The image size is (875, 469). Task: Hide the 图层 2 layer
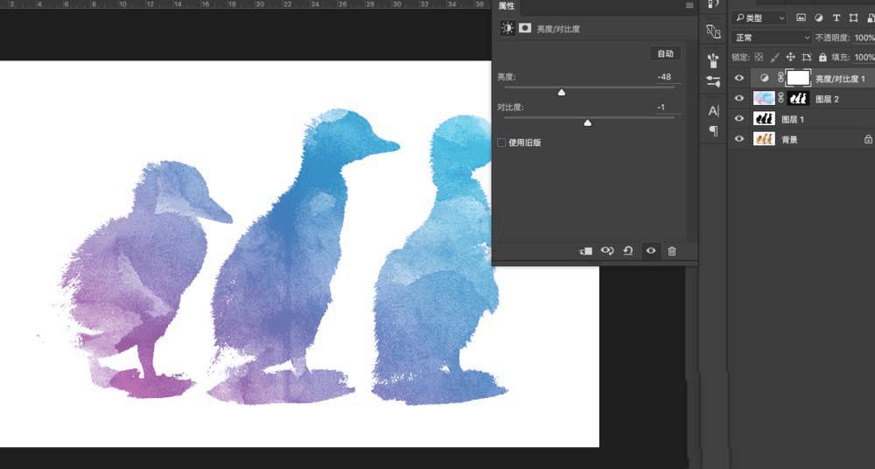(x=739, y=99)
